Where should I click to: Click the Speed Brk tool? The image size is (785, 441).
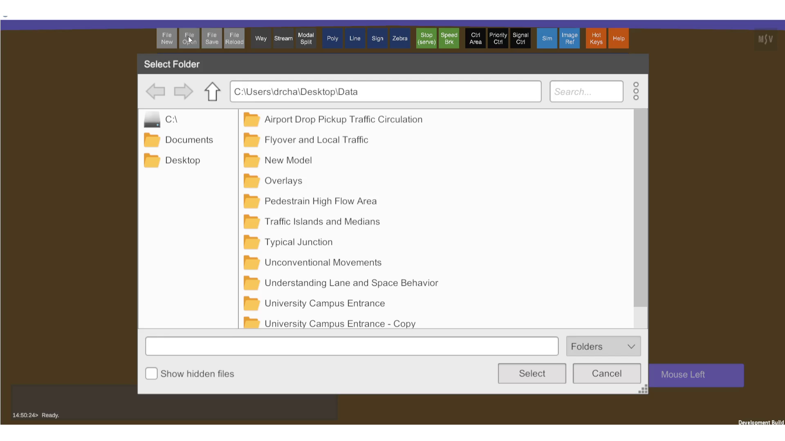[x=449, y=38]
